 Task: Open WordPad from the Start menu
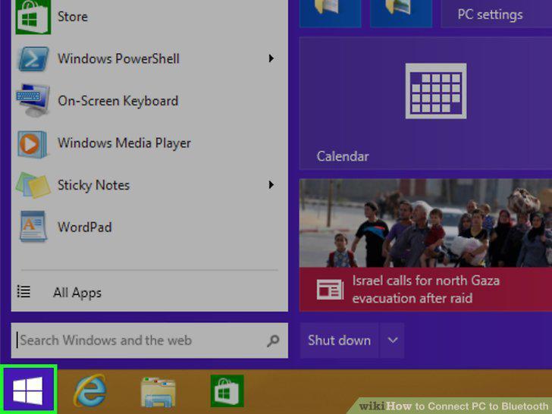tap(84, 227)
